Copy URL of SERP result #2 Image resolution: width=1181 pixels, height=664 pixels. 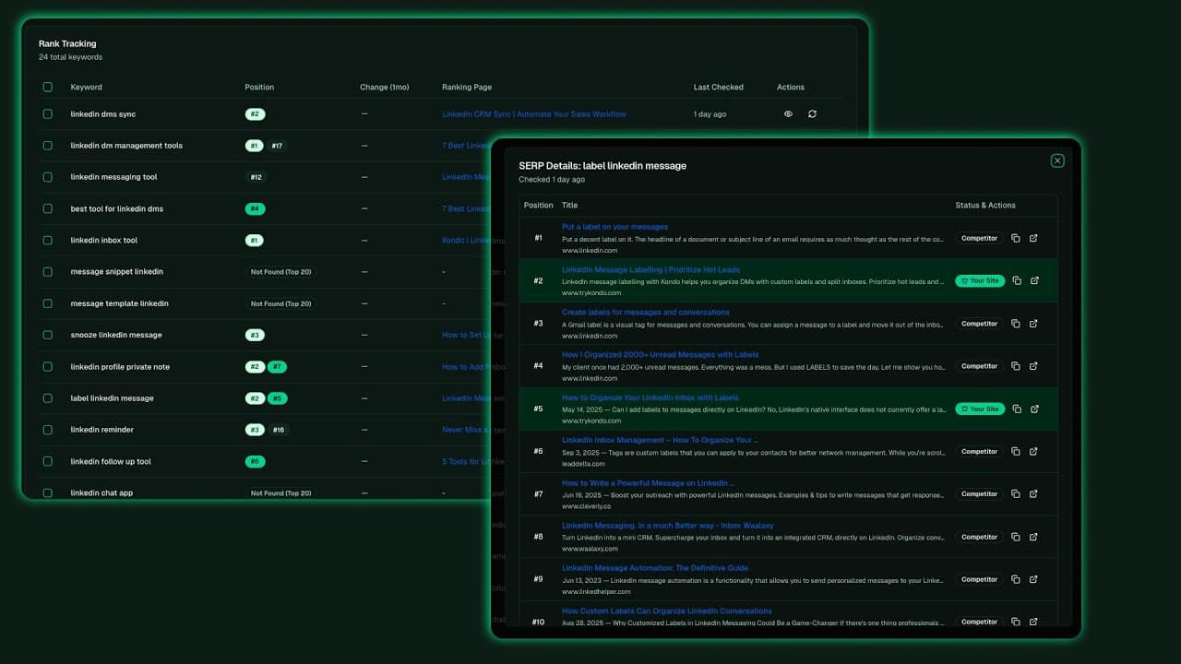click(1017, 280)
